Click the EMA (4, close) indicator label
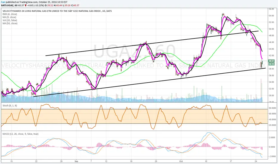This screenshot has height=164, width=278. [x=10, y=14]
